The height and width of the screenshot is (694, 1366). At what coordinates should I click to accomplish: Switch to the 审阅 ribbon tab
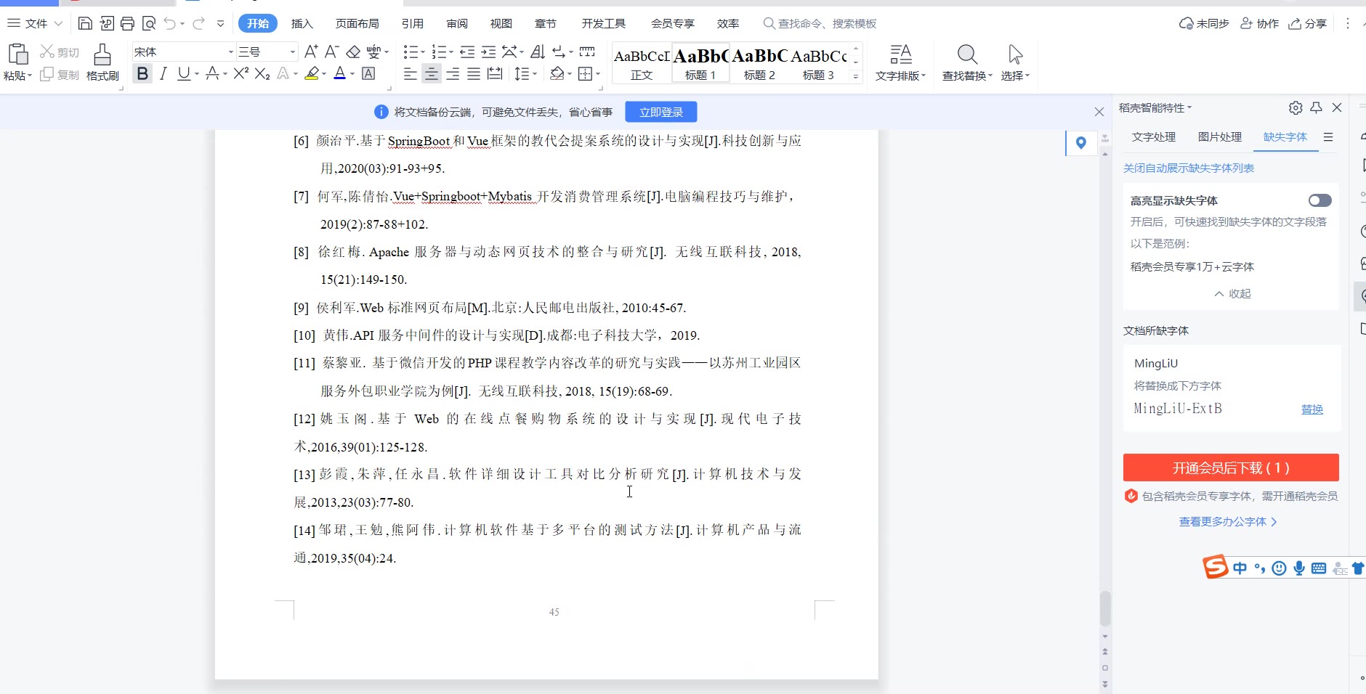(457, 23)
